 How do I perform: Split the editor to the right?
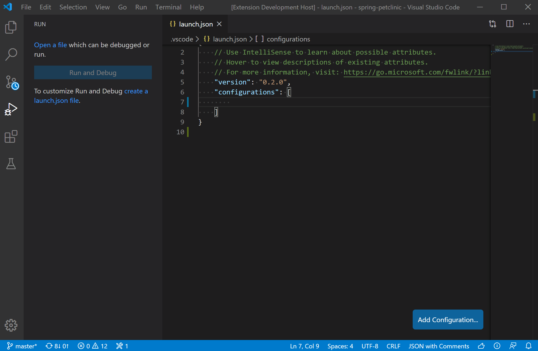click(510, 24)
